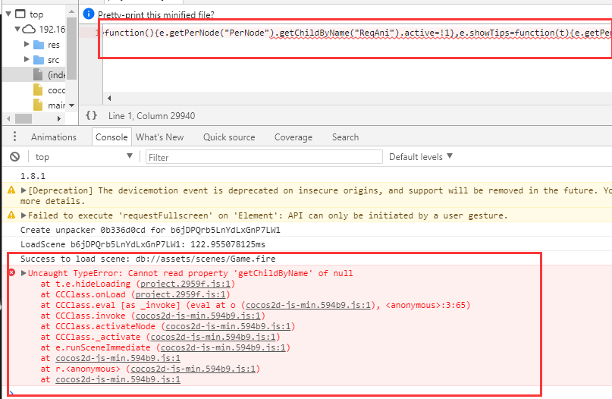Click the top frame window icon
This screenshot has height=399, width=612.
pos(20,14)
